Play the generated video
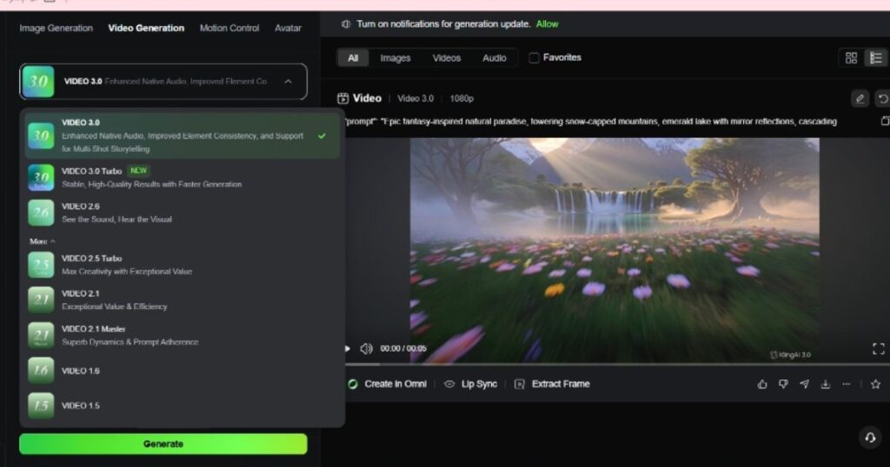 (x=347, y=349)
